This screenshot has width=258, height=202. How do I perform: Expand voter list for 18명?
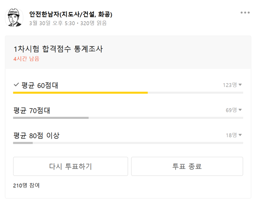tap(234, 135)
